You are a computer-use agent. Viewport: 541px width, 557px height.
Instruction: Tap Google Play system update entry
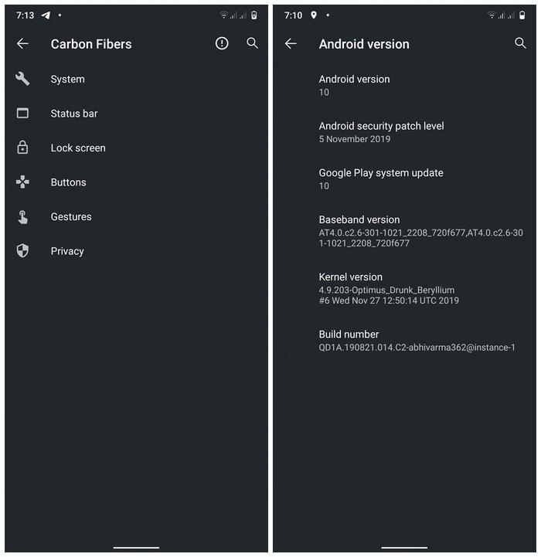[x=404, y=179]
